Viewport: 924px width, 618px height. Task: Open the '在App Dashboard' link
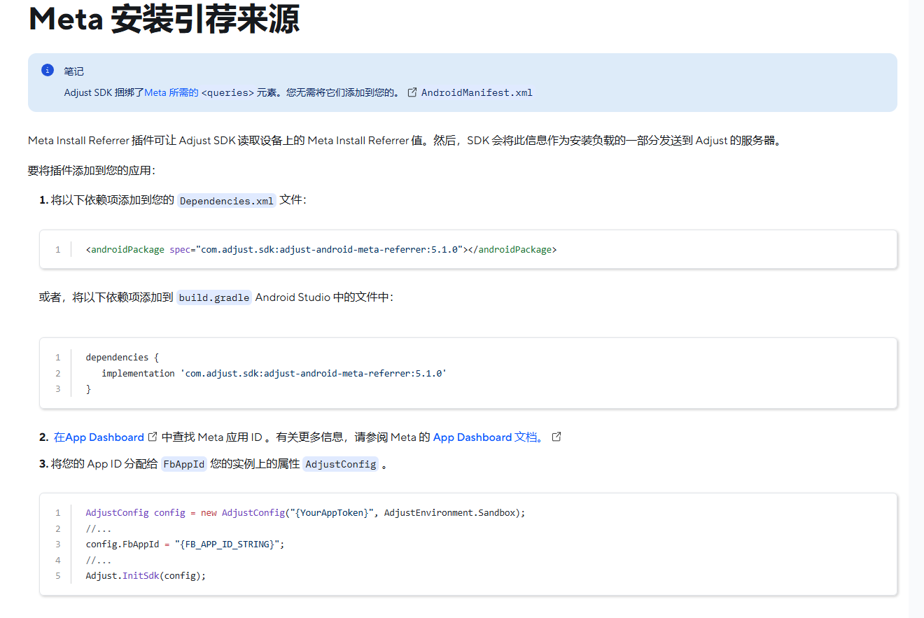[99, 437]
